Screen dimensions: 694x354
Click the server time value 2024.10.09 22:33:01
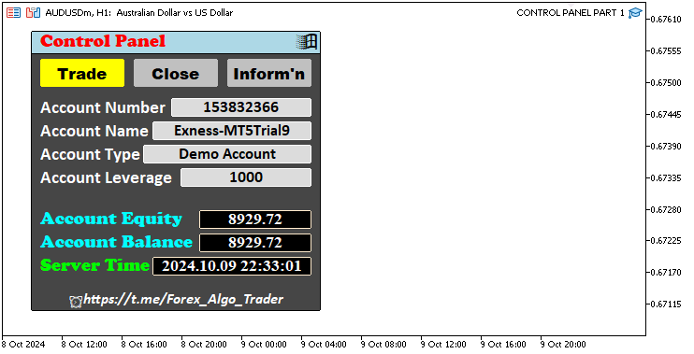point(232,266)
